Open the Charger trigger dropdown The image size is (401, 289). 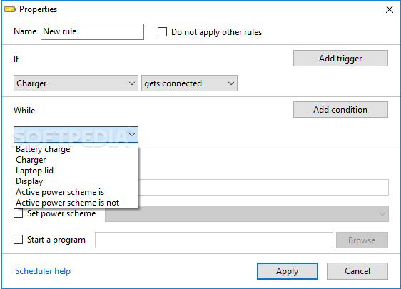pyautogui.click(x=76, y=83)
